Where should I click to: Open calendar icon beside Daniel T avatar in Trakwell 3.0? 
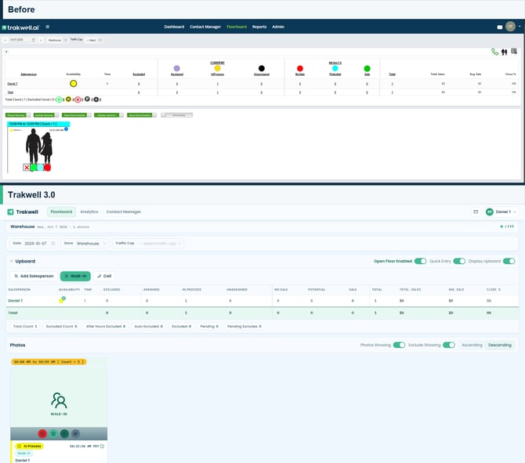click(476, 212)
